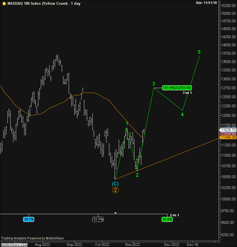237x247 pixels.
Task: Click the orange 11446.08 price tag
Action: 228,137
